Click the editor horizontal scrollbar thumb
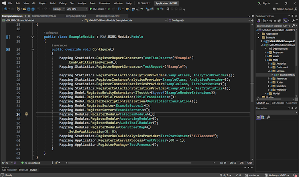 [x=129, y=163]
